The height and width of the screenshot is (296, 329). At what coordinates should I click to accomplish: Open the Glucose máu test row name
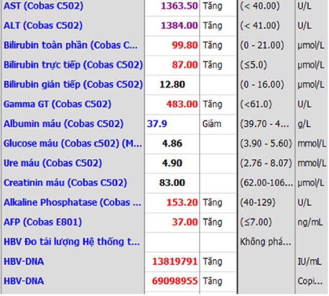pos(72,143)
